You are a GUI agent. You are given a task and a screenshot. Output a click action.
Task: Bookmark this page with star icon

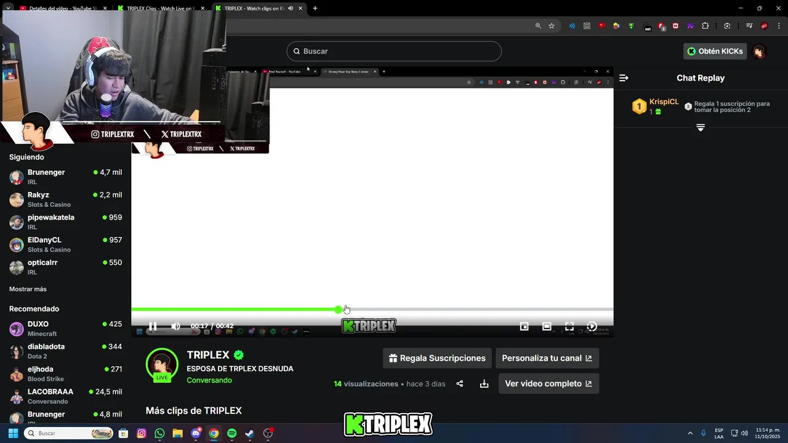point(552,26)
